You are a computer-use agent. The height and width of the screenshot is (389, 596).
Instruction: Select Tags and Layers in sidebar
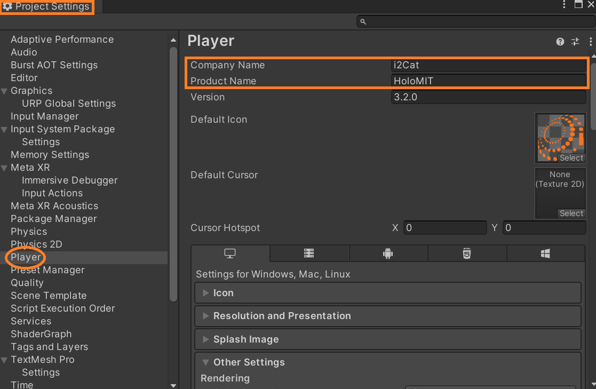tap(49, 347)
